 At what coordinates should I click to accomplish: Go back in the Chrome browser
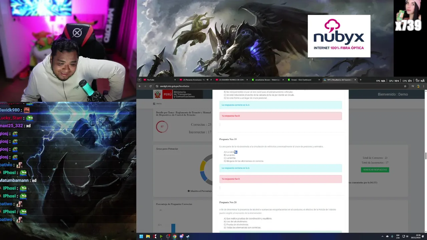tap(140, 86)
